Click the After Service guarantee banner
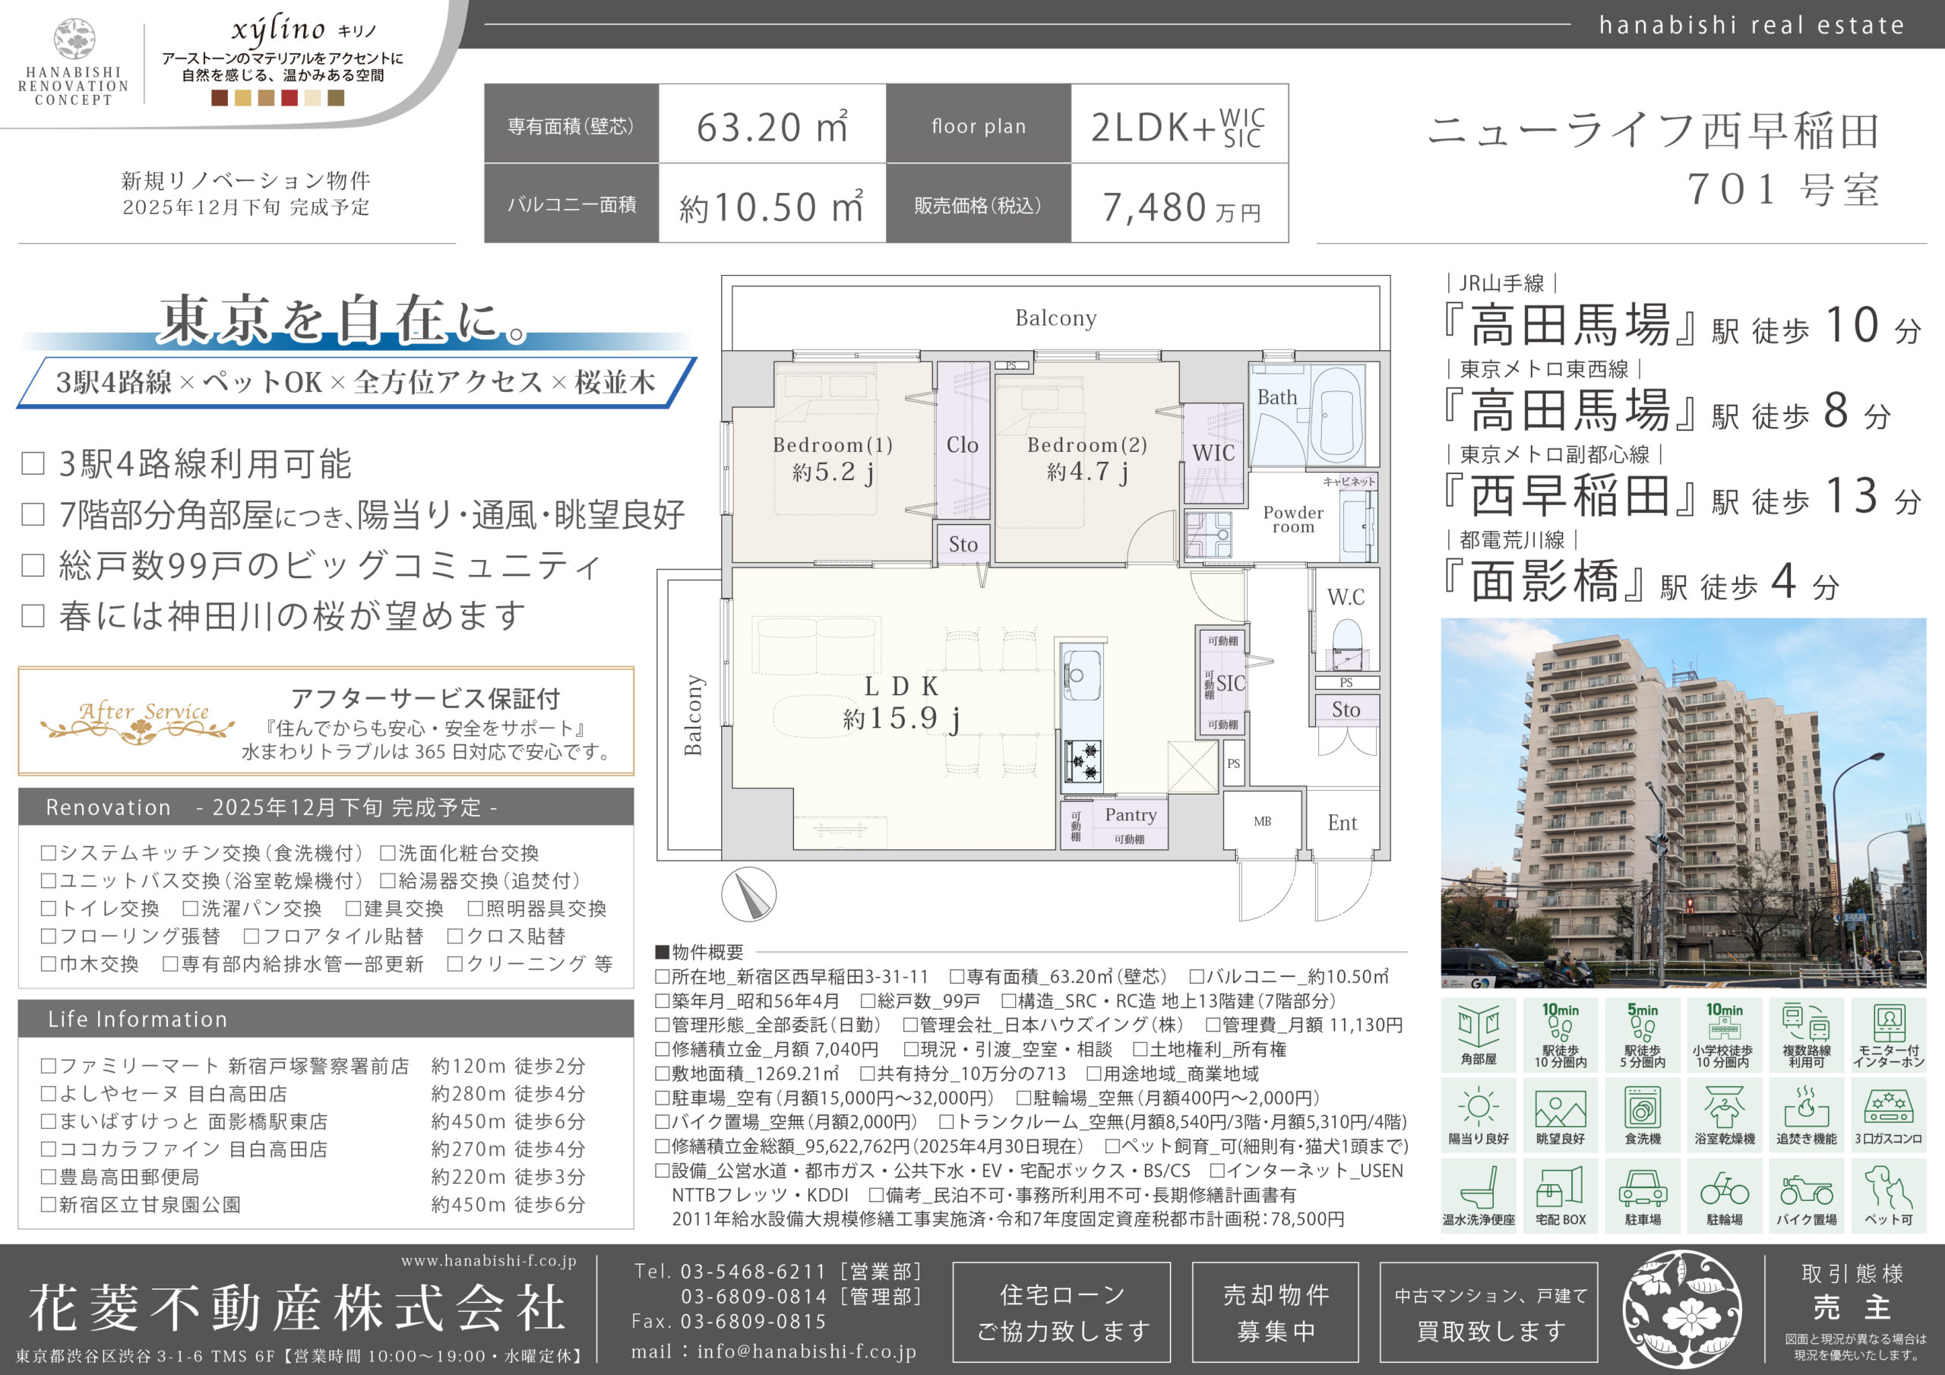 pos(326,721)
